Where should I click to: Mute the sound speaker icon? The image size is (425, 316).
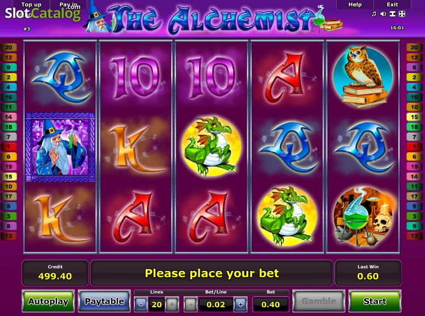coord(383,14)
